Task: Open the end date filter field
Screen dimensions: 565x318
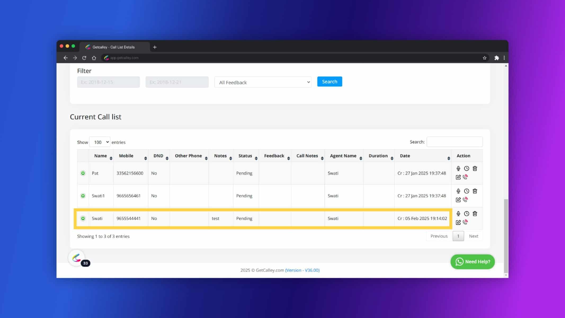Action: (177, 82)
